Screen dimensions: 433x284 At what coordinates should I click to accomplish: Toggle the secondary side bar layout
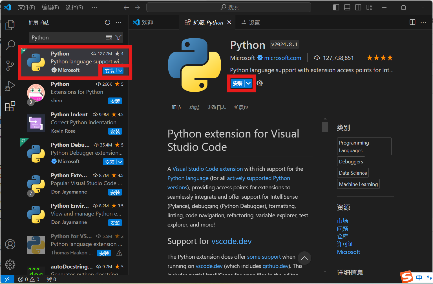point(358,7)
